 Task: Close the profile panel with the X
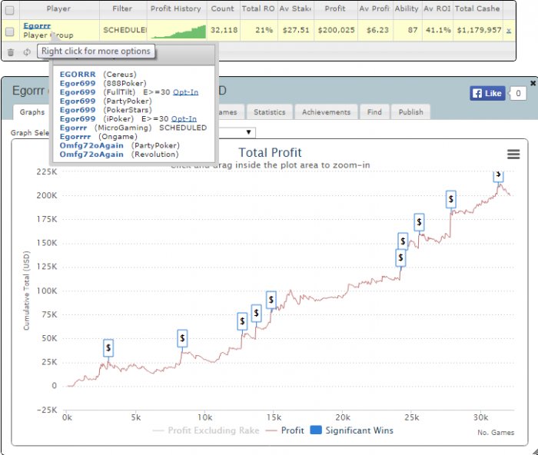[x=533, y=83]
